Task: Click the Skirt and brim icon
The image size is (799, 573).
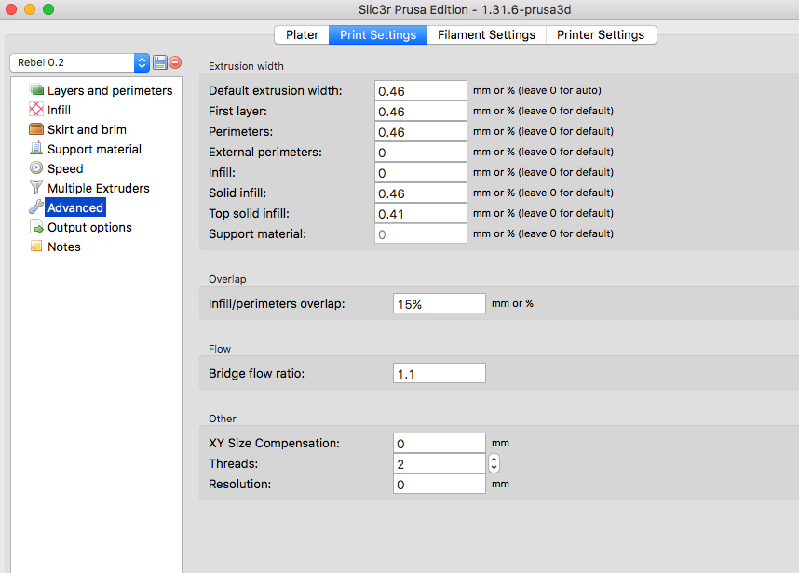Action: [x=37, y=129]
